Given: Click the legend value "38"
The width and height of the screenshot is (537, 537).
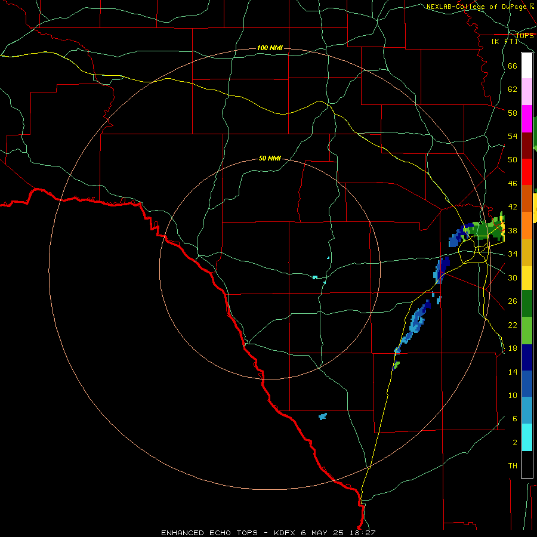Looking at the screenshot, I should coord(513,230).
